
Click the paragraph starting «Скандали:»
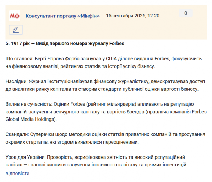[x=105, y=138]
